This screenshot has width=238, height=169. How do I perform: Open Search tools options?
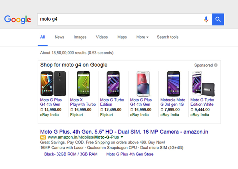(168, 37)
